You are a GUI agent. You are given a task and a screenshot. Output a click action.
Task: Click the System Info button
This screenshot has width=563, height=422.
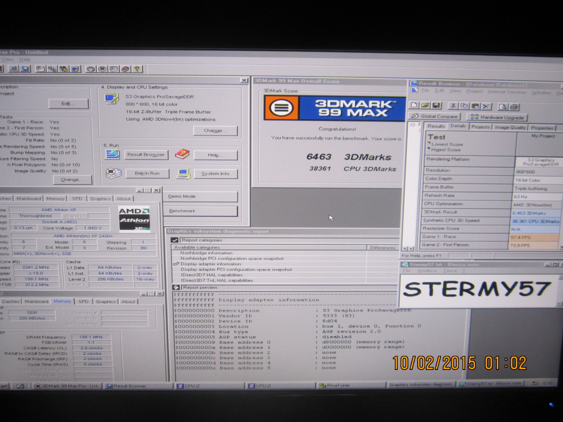coord(215,174)
